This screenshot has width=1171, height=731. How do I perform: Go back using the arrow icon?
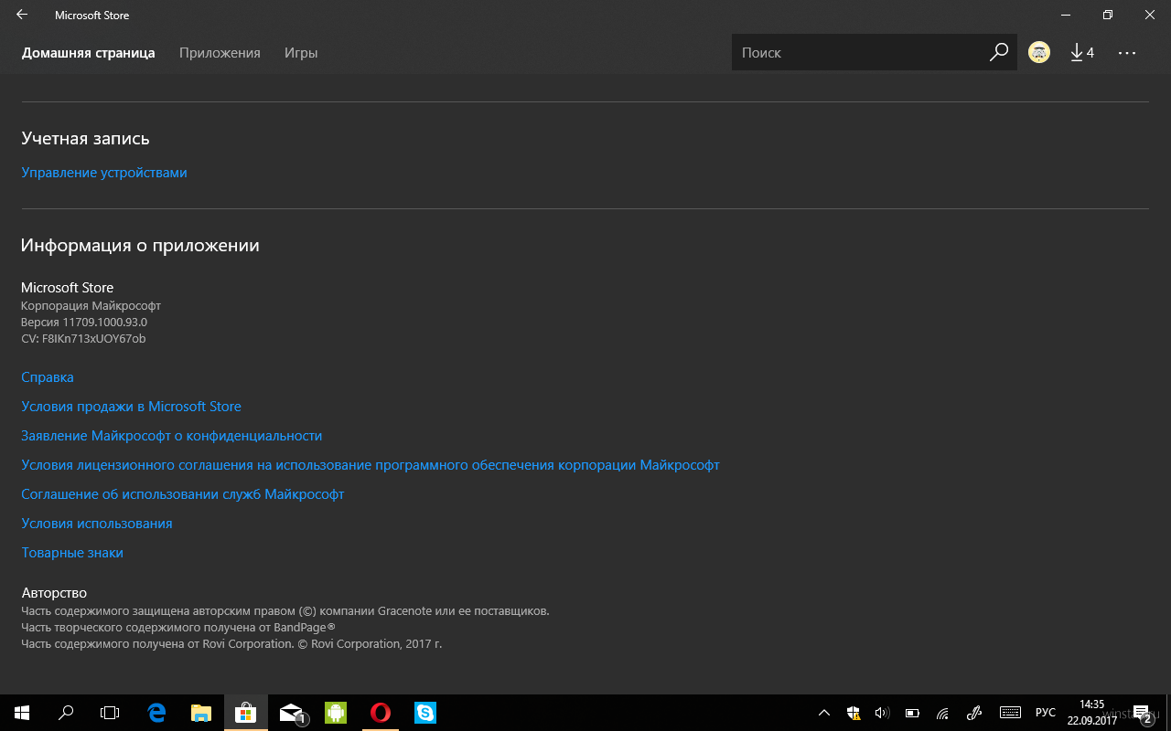(x=21, y=16)
